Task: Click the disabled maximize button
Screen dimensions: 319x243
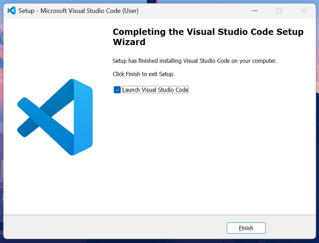Action: pyautogui.click(x=279, y=11)
